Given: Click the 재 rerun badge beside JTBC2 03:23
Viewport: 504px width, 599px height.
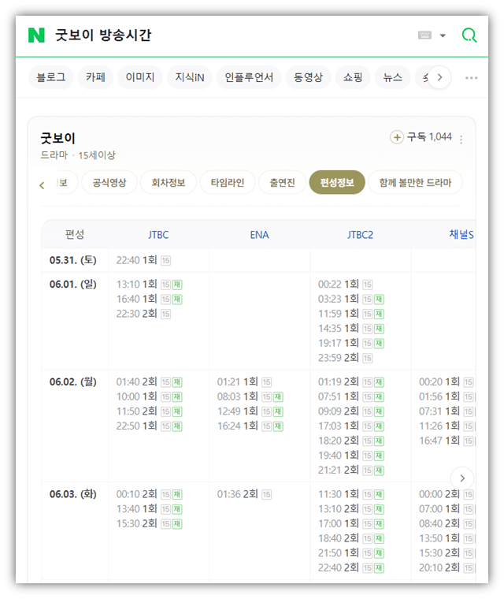Looking at the screenshot, I should point(379,299).
